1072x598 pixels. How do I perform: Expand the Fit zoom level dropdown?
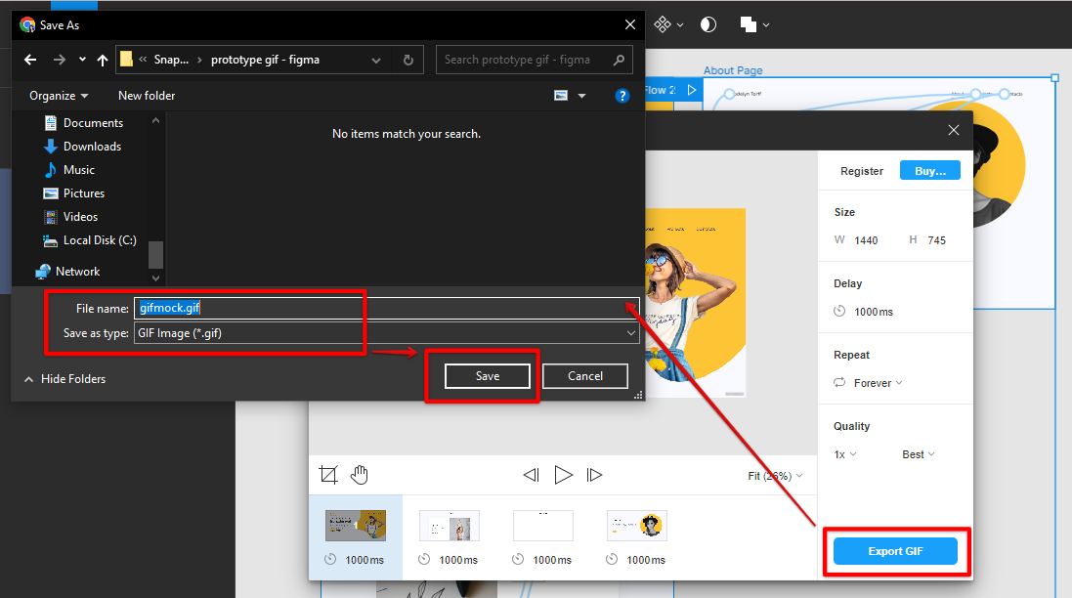point(773,476)
